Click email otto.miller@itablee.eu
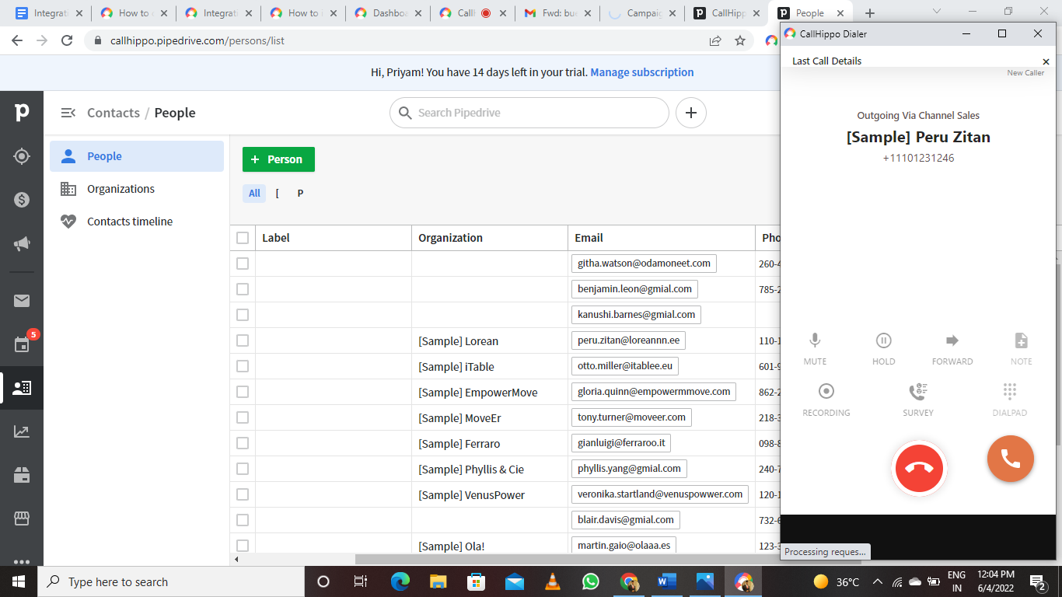The height and width of the screenshot is (597, 1062). click(x=625, y=366)
